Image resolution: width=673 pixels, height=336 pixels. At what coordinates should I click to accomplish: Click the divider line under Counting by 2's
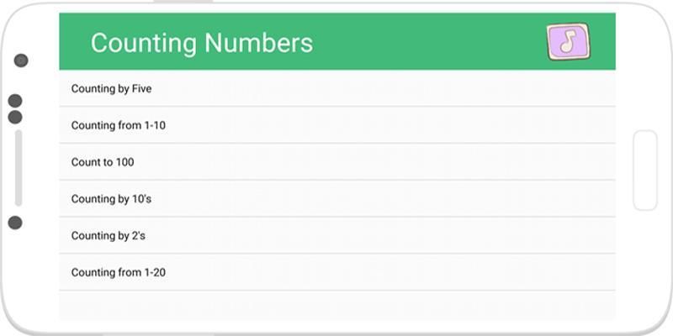click(336, 254)
